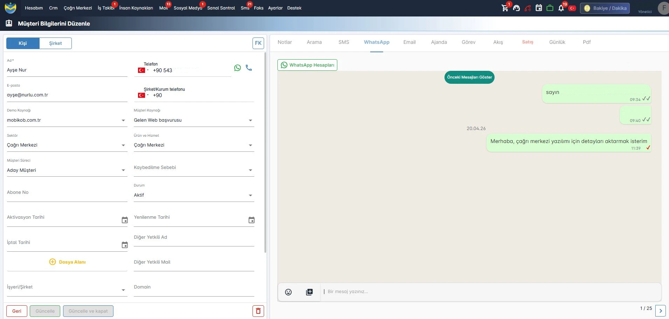Image resolution: width=669 pixels, height=319 pixels.
Task: Open Çağrı Merkezi in top menu
Action: coord(78,8)
